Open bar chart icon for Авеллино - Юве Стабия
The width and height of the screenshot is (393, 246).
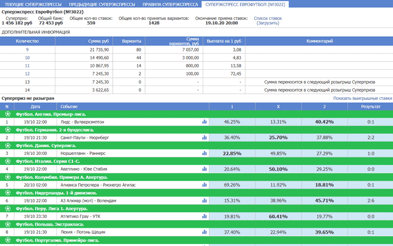204,169
